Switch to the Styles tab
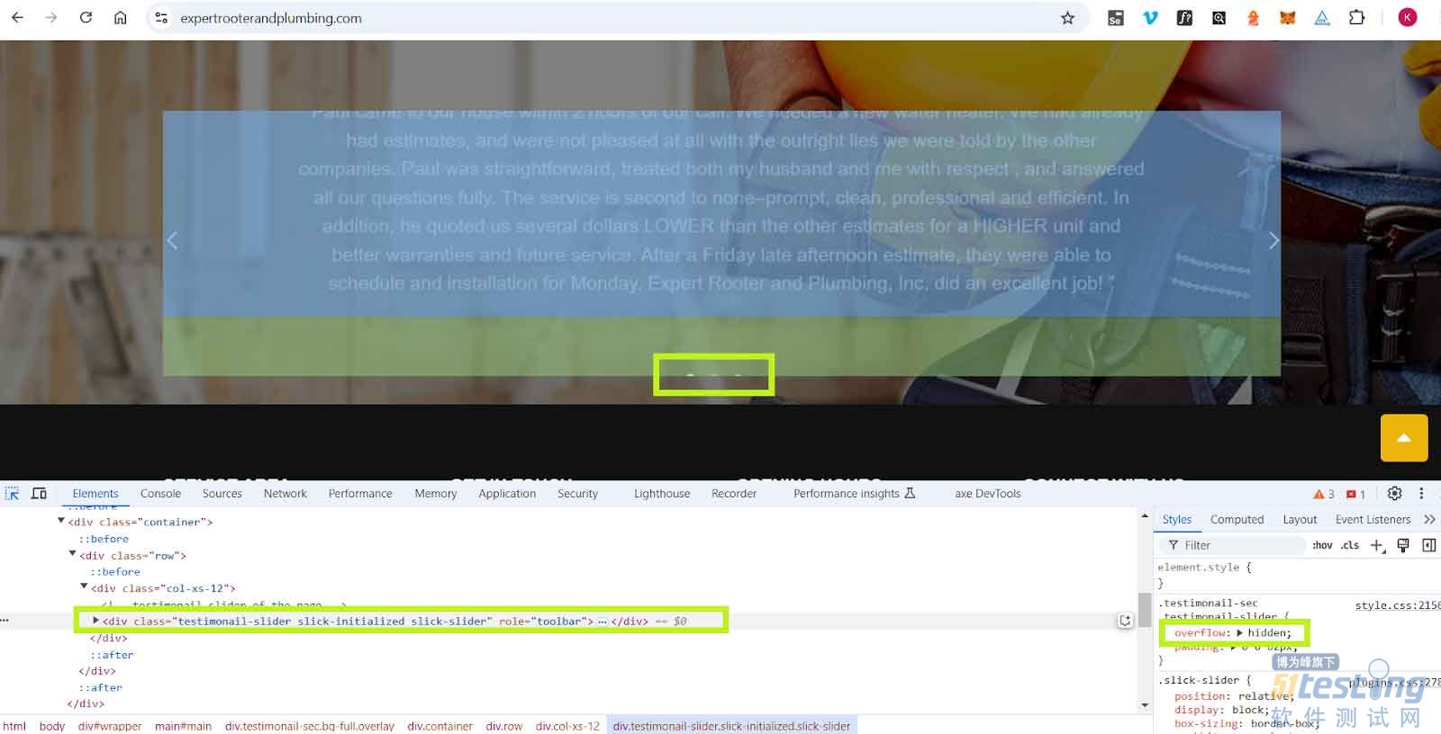Viewport: 1441px width, 734px height. click(1176, 520)
